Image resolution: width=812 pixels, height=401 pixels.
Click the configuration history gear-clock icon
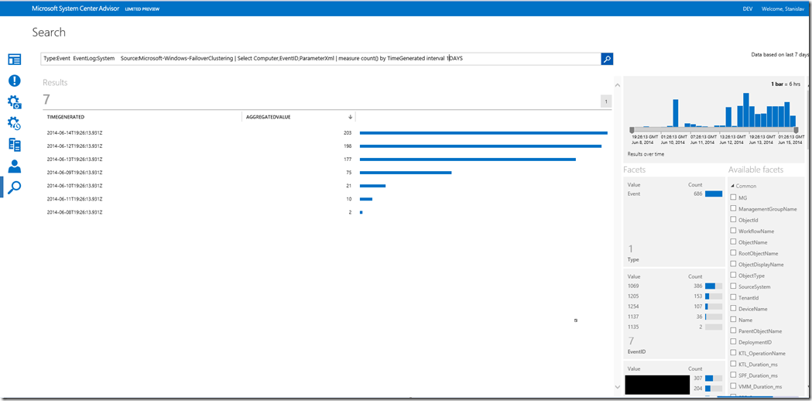14,123
